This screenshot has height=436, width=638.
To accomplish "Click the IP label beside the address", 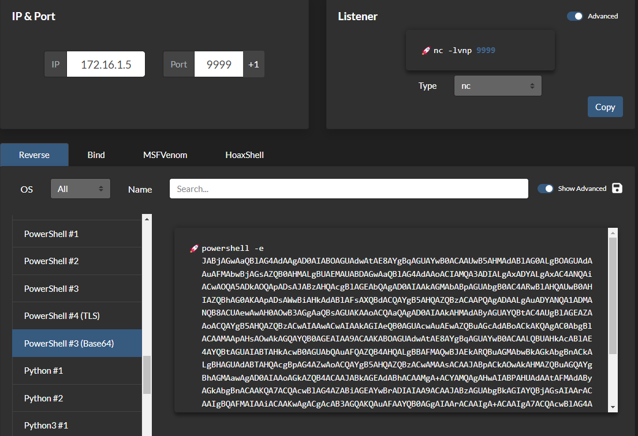I will (56, 64).
